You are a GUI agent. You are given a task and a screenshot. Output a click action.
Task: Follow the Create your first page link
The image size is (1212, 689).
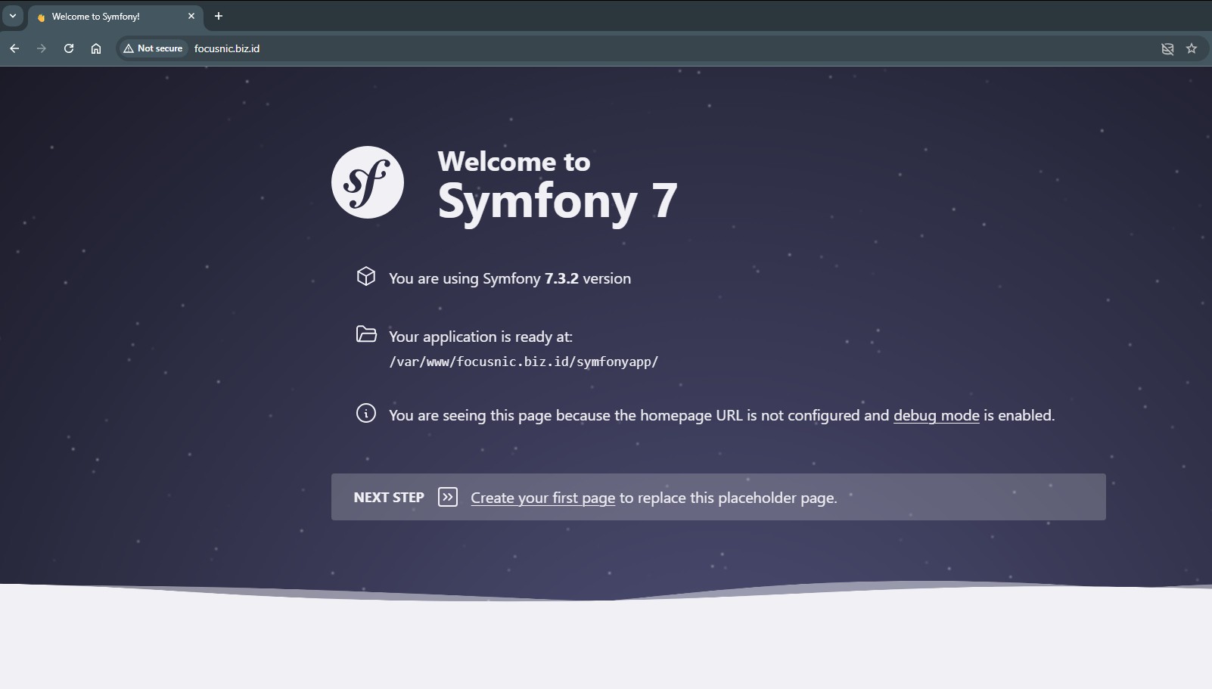(542, 498)
